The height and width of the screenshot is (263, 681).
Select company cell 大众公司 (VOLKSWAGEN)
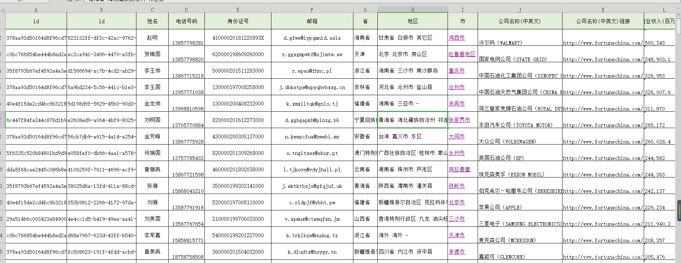click(x=520, y=136)
